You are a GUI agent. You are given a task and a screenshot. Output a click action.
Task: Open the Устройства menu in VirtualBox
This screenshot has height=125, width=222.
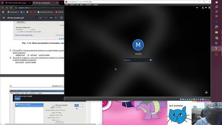[x=88, y=5]
